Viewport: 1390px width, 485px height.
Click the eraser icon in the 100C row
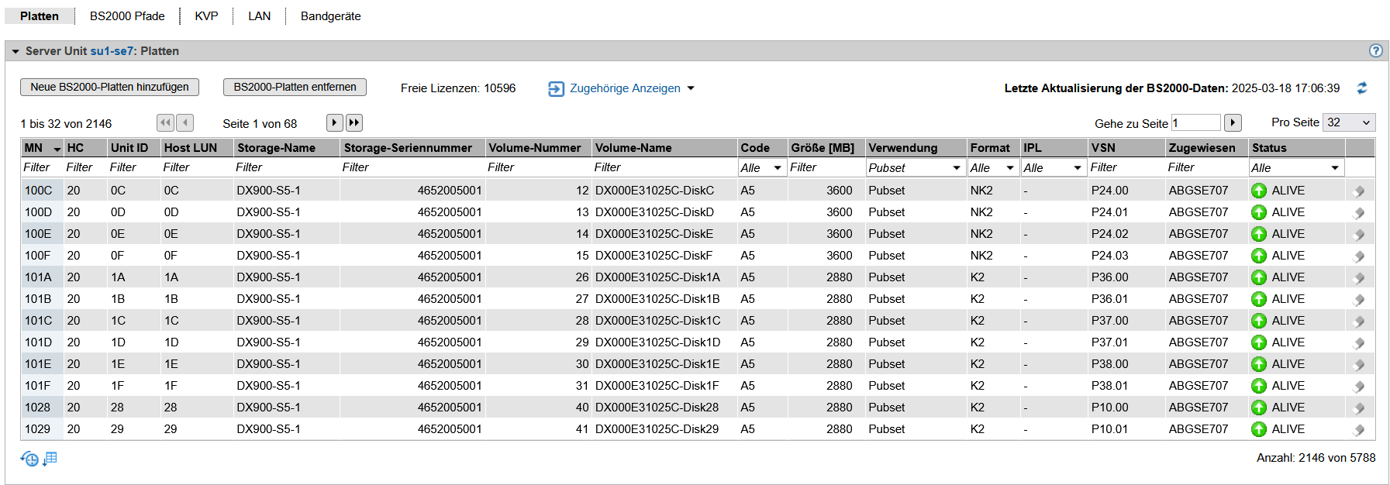point(1358,191)
